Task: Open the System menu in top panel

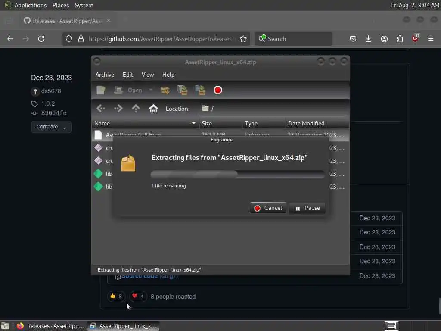Action: [x=84, y=5]
